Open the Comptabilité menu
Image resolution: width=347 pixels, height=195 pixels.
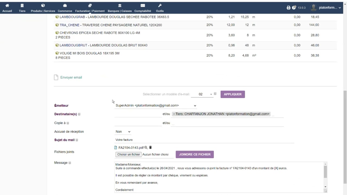pos(143,8)
